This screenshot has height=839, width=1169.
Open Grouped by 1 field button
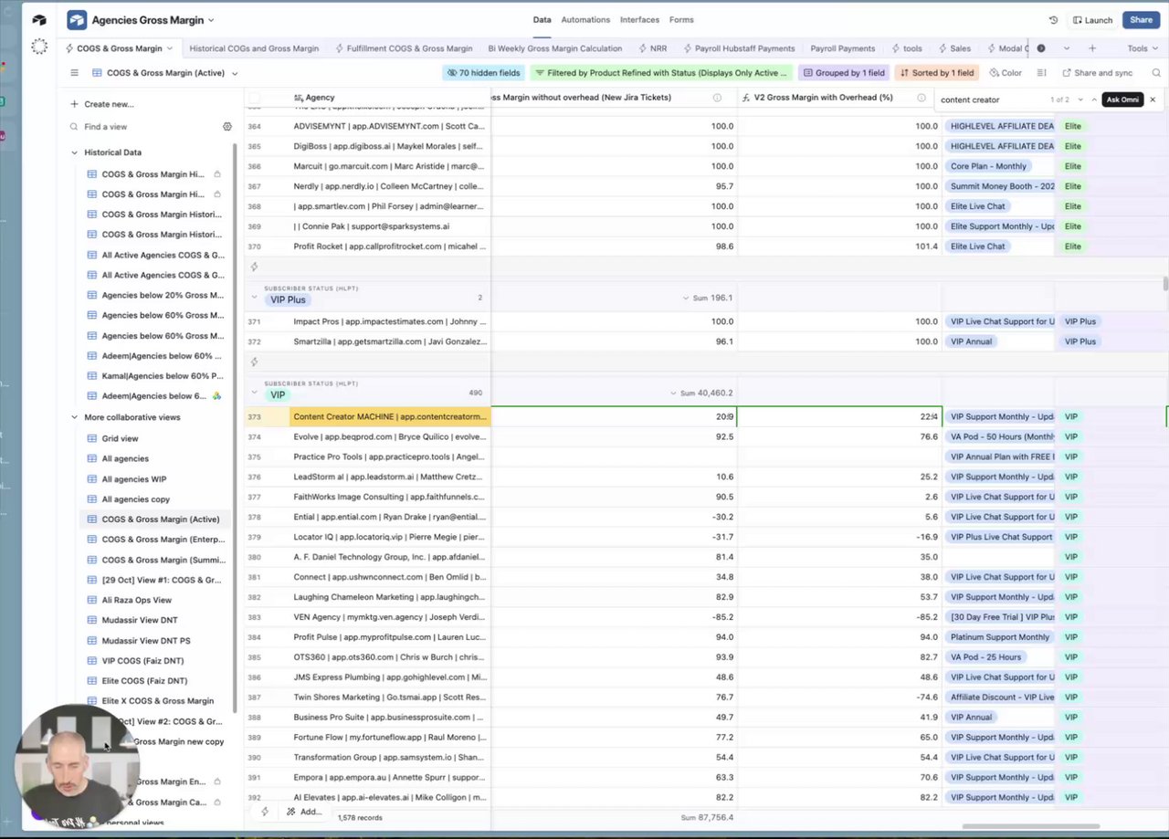tap(844, 73)
